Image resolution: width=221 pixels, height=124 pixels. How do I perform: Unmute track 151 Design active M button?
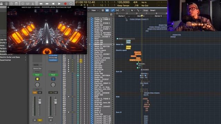(x=78, y=75)
